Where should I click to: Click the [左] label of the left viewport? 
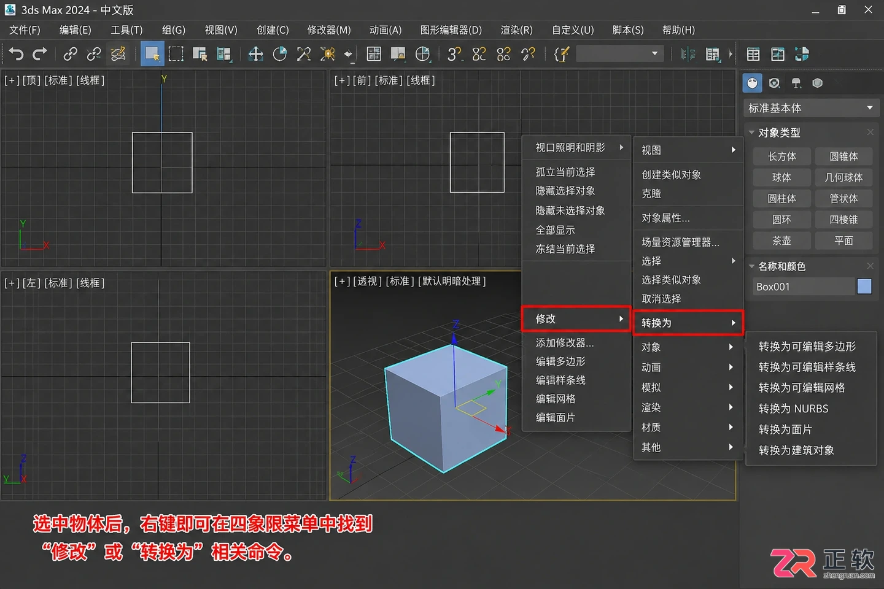(x=31, y=283)
